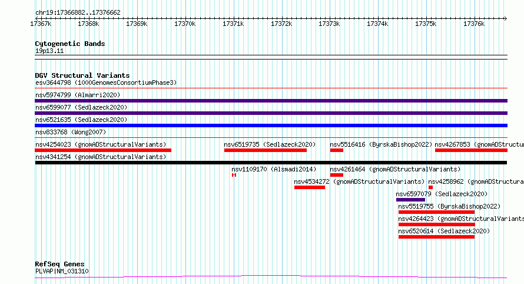Click the nsv6519735 red variant bar
The width and height of the screenshot is (524, 284).
[266, 150]
